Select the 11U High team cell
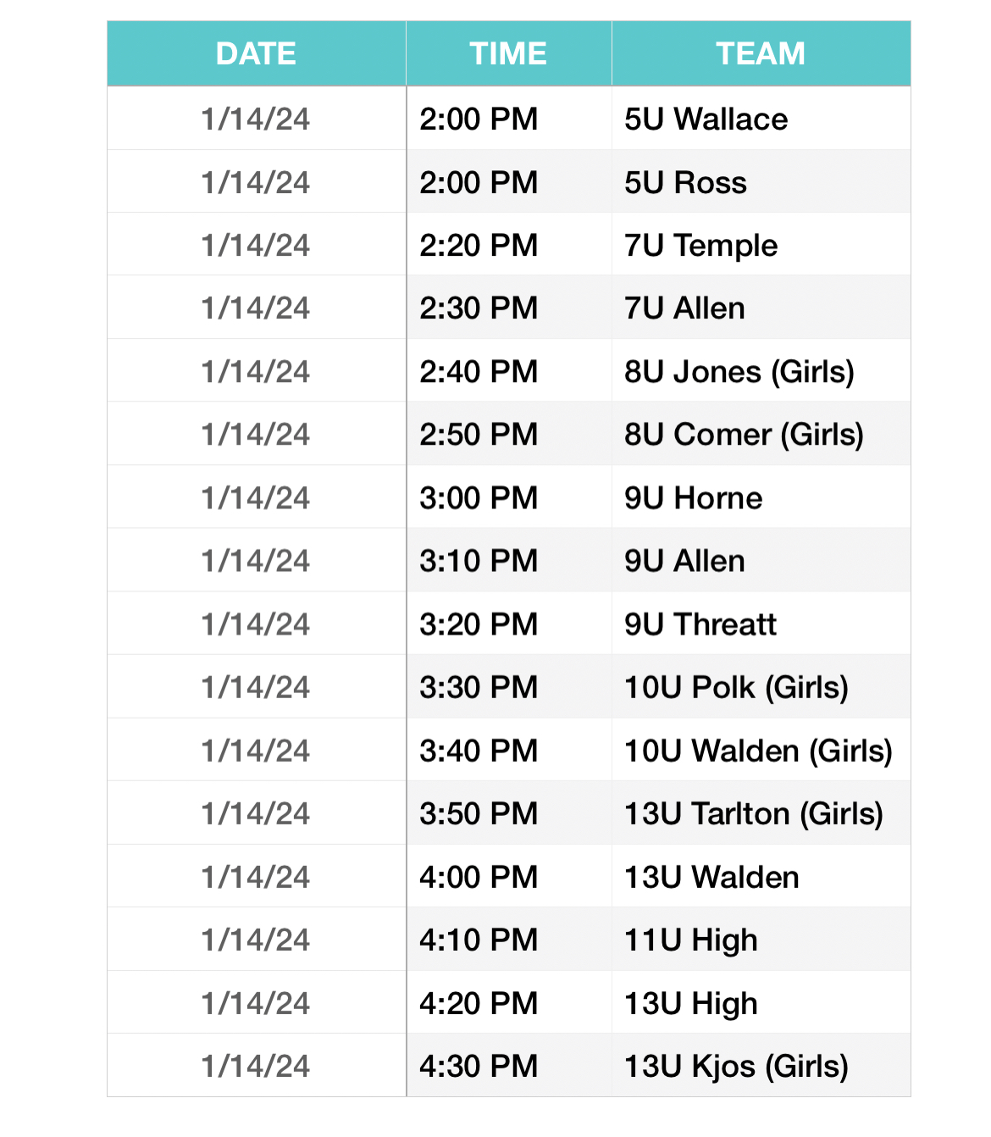The image size is (991, 1137). coord(761,939)
